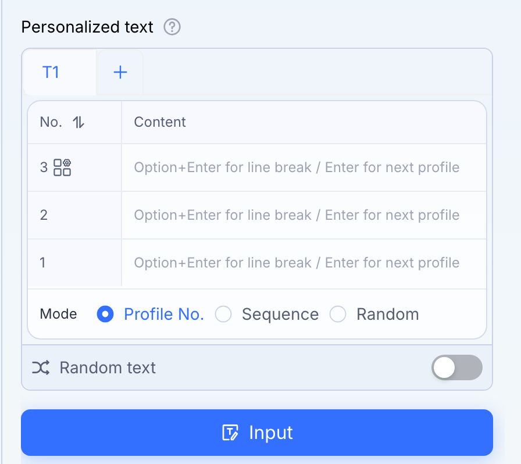Click the pencil icon on Input button
The width and height of the screenshot is (521, 464).
(230, 433)
